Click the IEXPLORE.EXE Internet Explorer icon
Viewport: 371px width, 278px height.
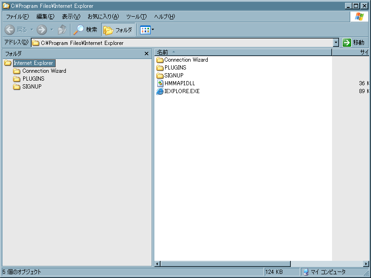tap(160, 91)
